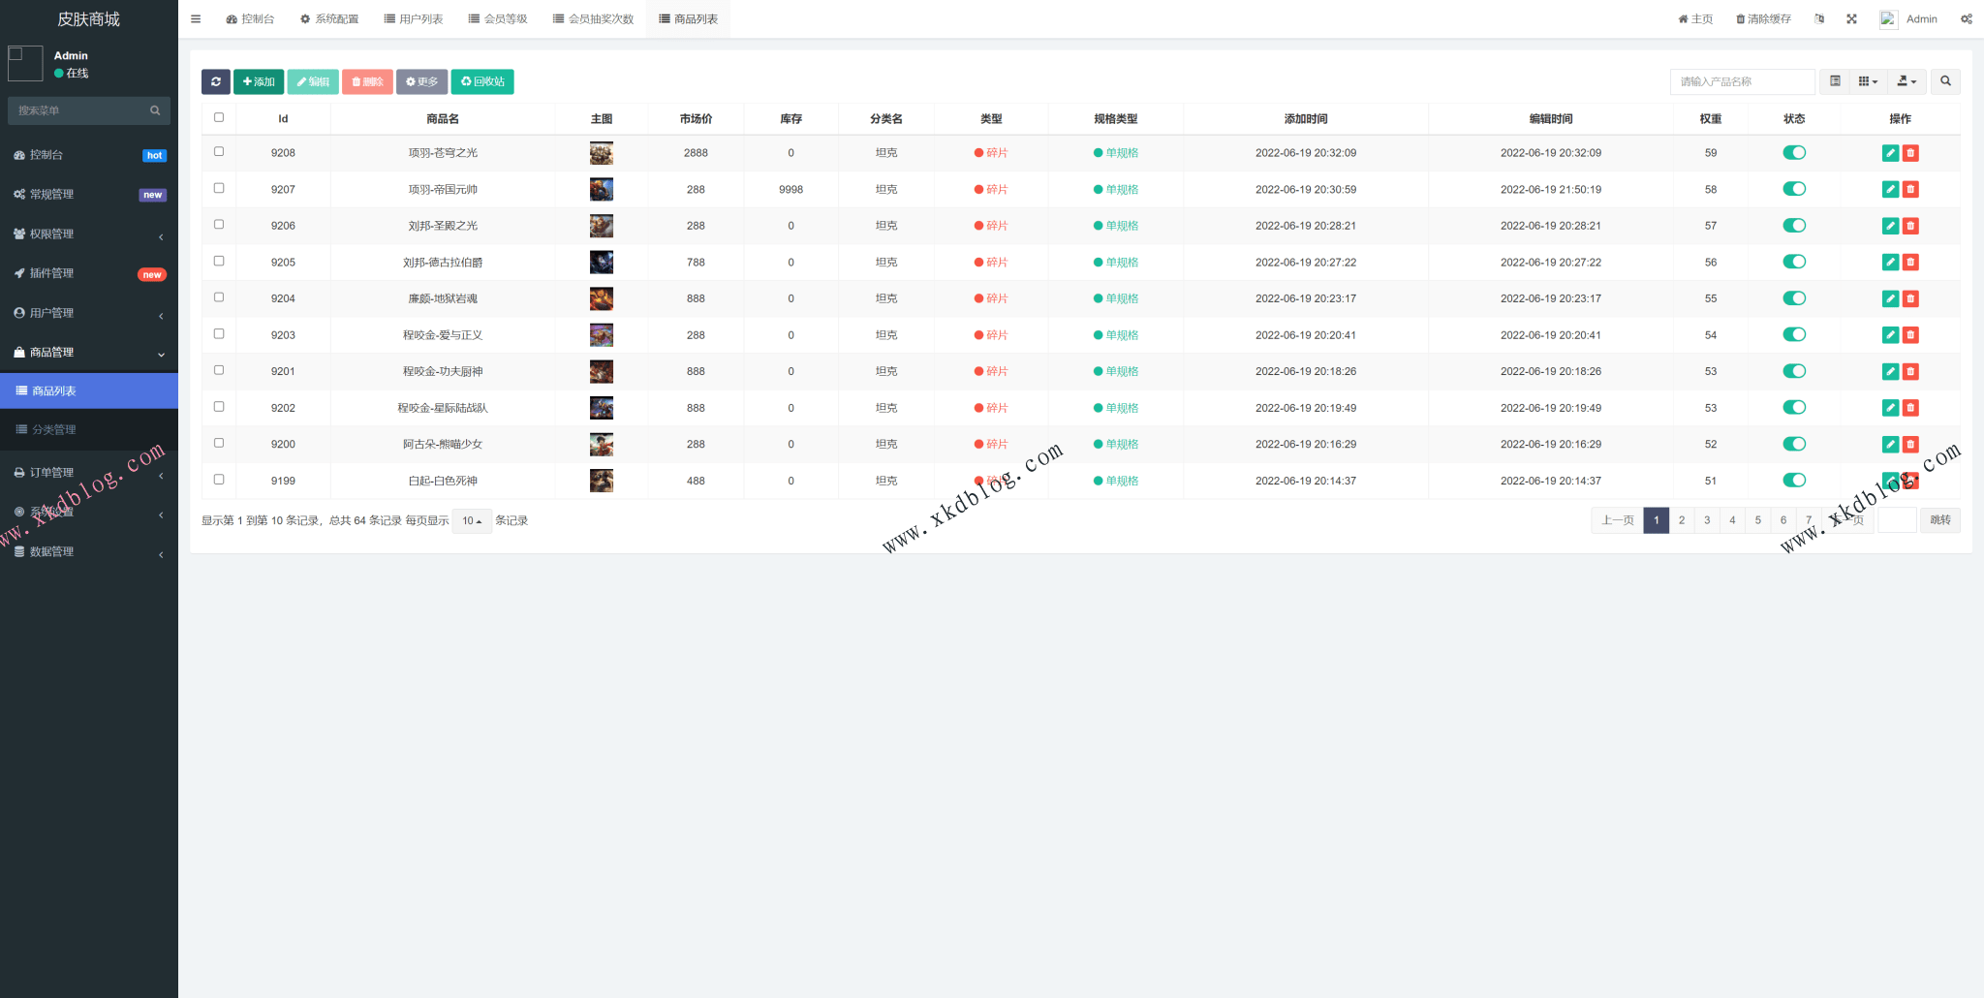Click the product name search field
The image size is (1984, 998).
[1743, 82]
